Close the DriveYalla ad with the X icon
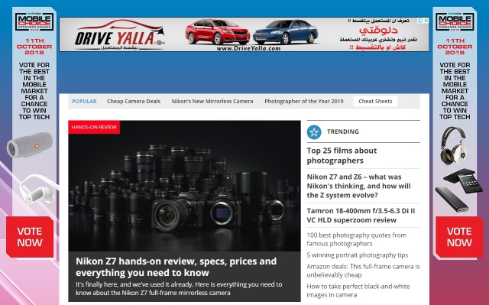The height and width of the screenshot is (305, 489). click(x=426, y=21)
